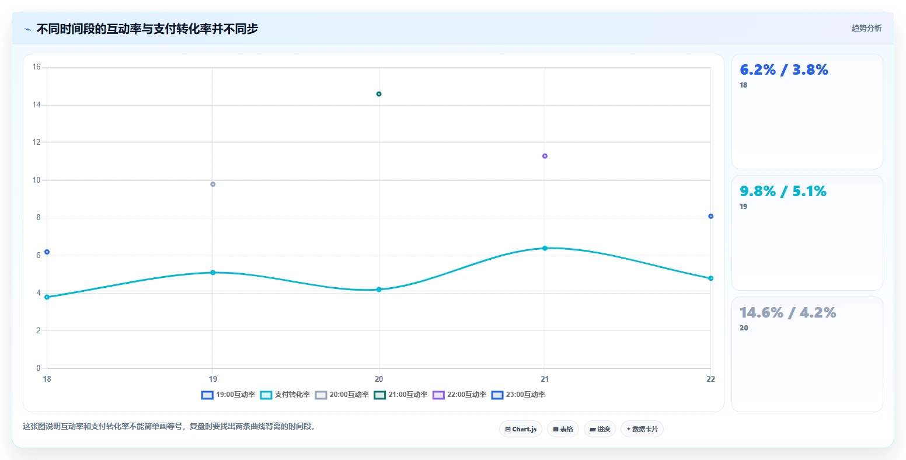This screenshot has height=460, width=906.
Task: Toggle the 21:00互动率 legend item
Action: tap(400, 395)
